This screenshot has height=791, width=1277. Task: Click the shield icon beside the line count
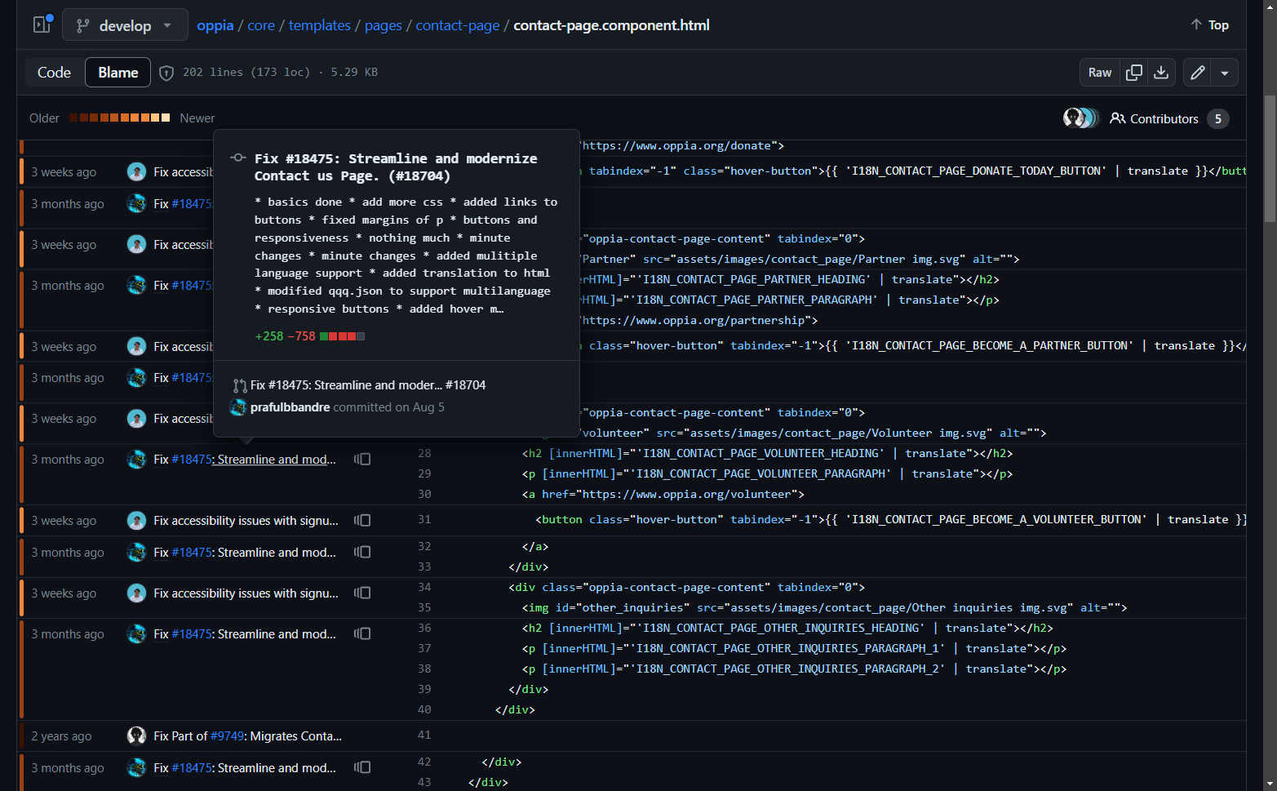pyautogui.click(x=166, y=73)
